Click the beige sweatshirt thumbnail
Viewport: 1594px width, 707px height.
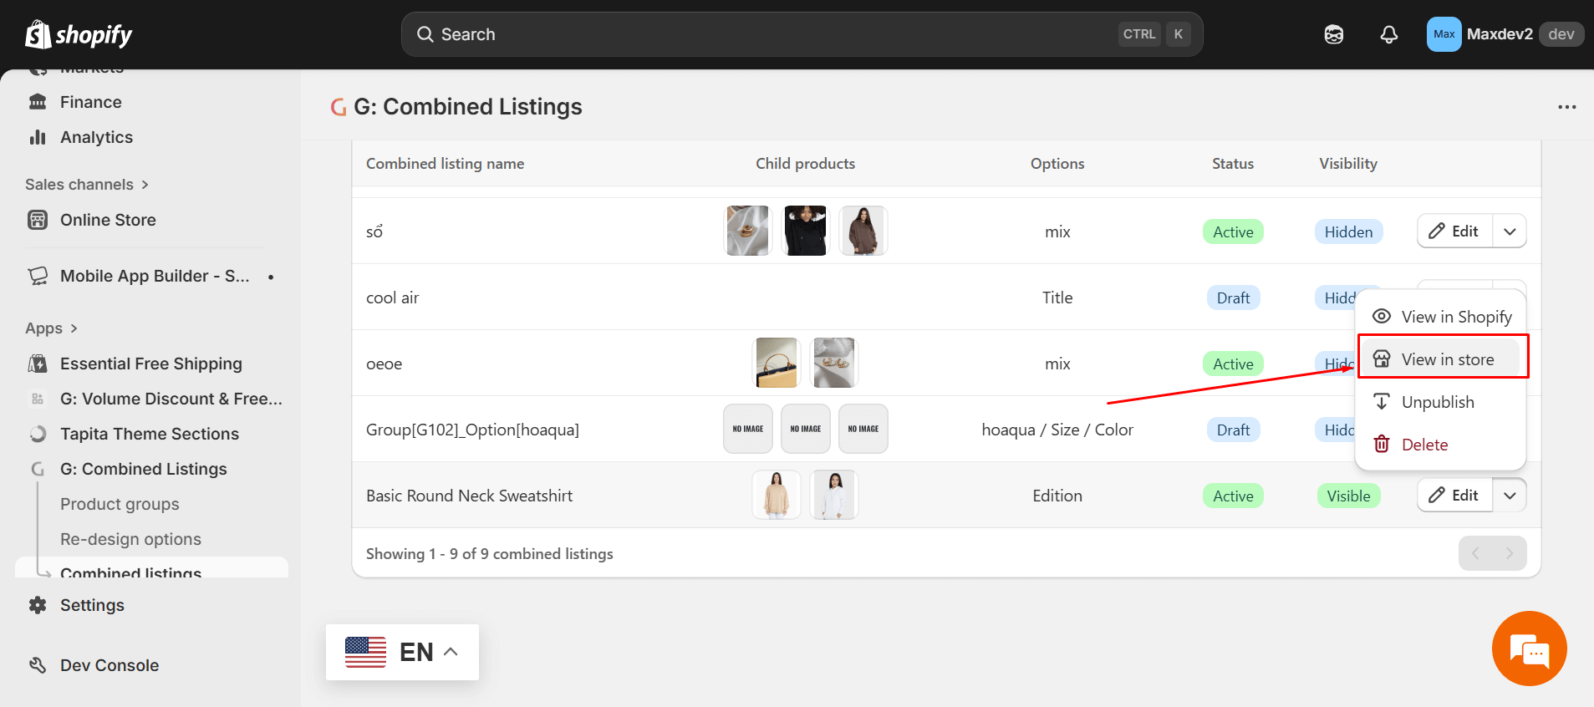[x=777, y=495]
